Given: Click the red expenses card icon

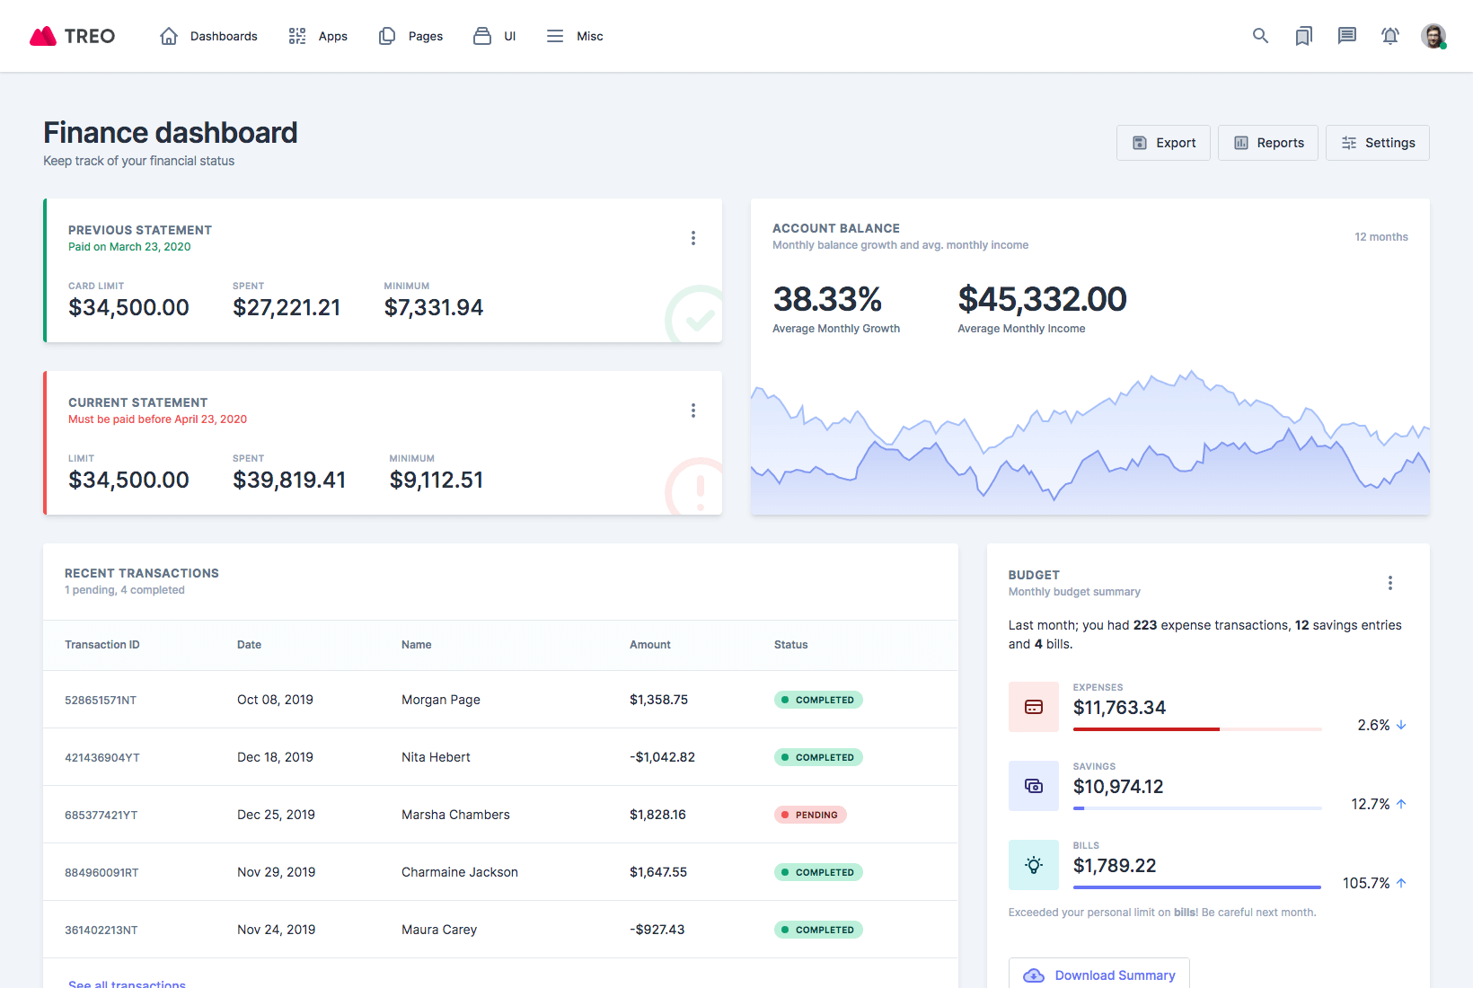Looking at the screenshot, I should point(1033,707).
